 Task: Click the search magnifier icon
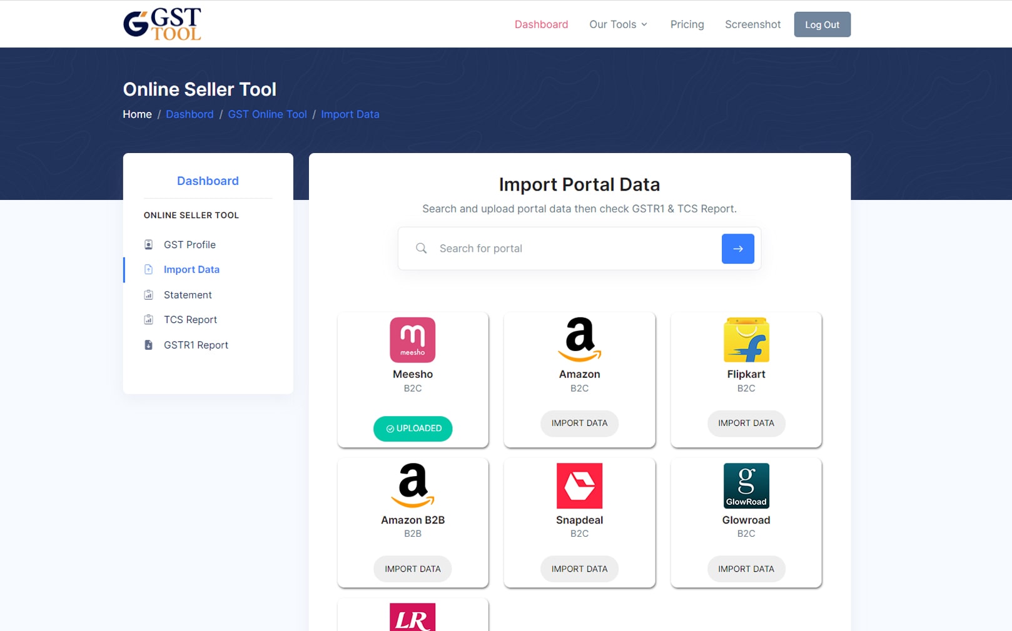coord(422,248)
